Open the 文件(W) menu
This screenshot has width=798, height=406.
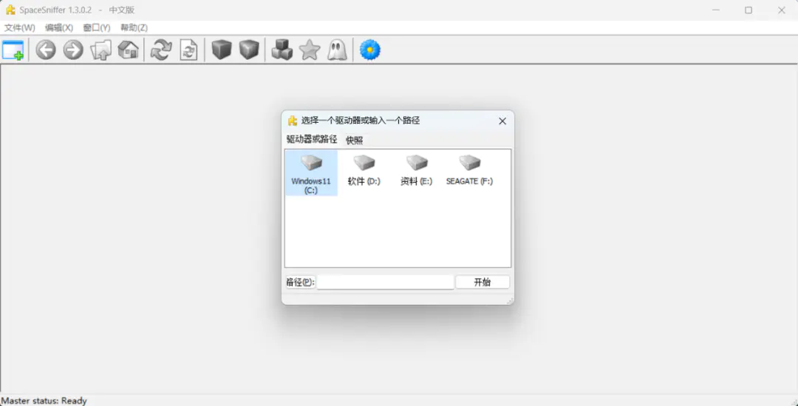(20, 27)
